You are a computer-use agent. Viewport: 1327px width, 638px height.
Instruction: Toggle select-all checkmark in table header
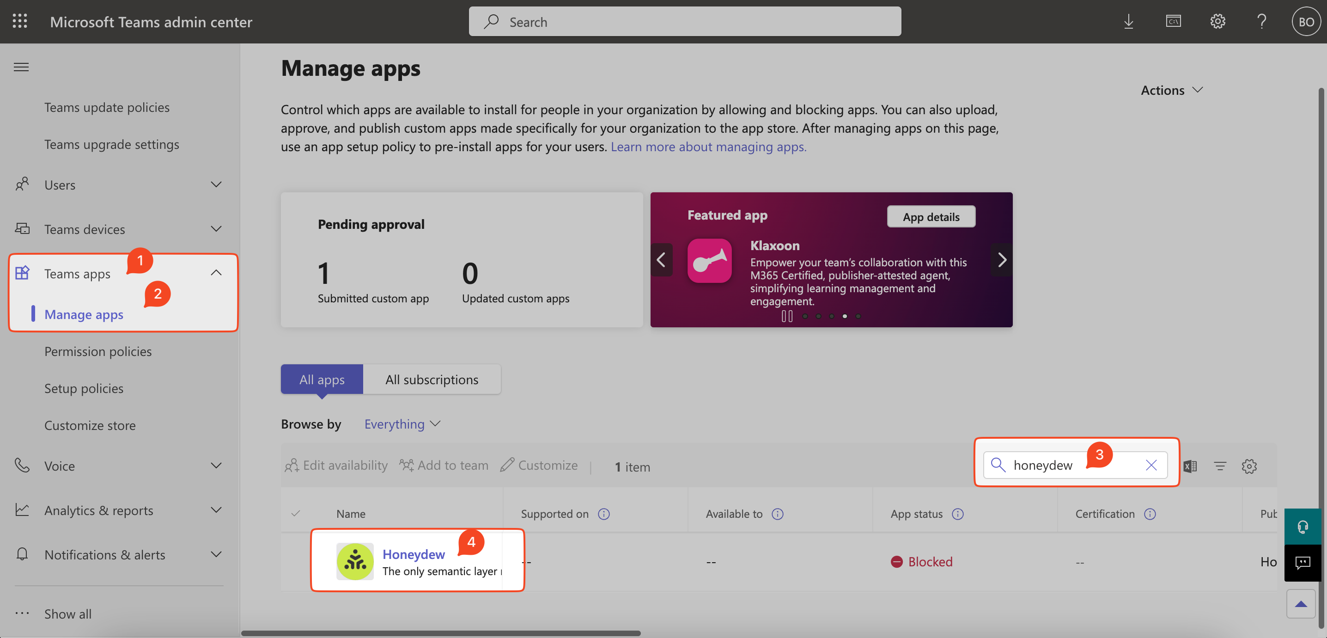(x=296, y=513)
